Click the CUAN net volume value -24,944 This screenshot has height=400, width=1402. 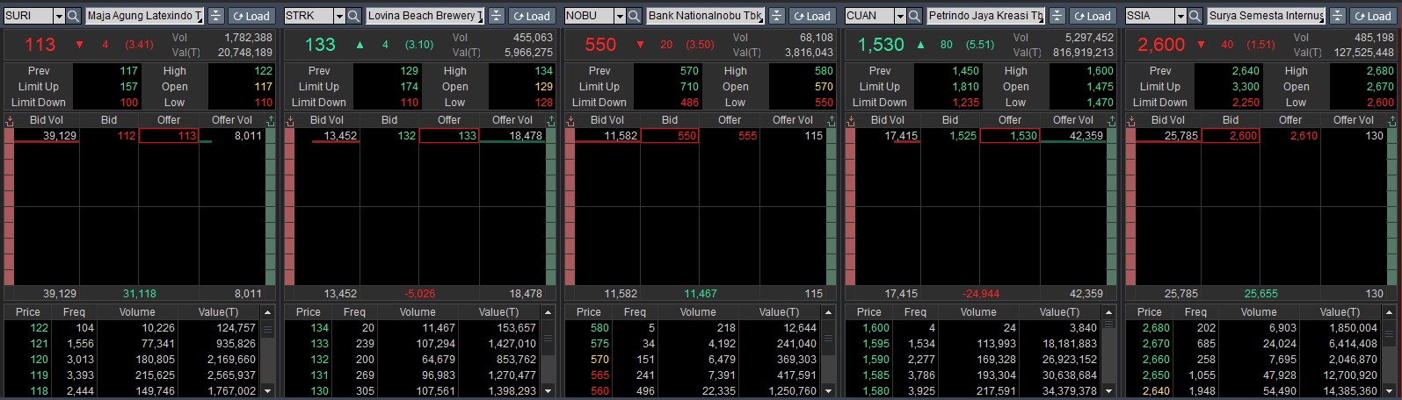981,294
